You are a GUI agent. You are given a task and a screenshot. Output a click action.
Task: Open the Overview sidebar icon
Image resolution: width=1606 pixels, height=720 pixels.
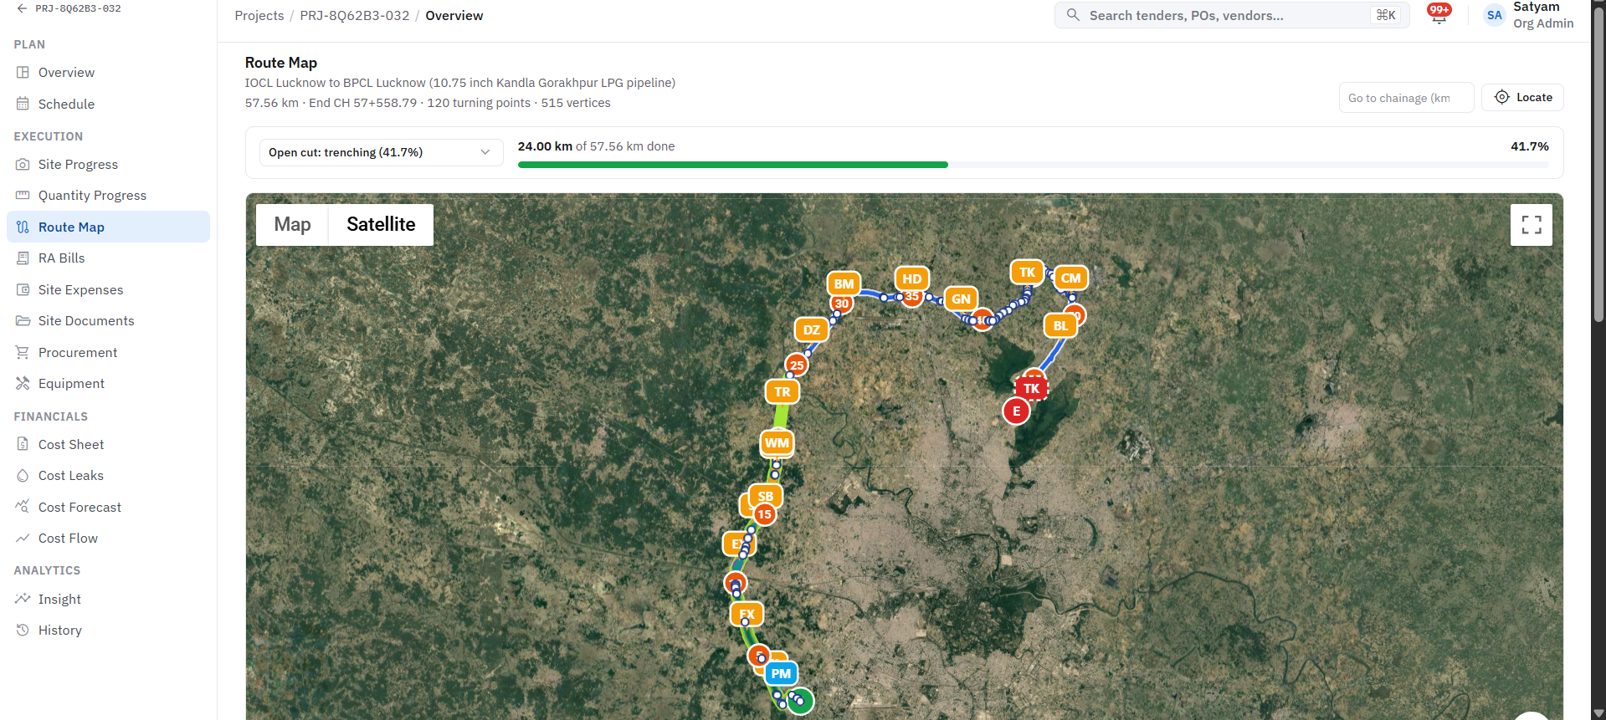coord(23,73)
